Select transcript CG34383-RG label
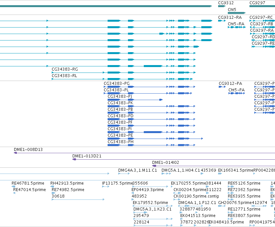Image resolution: width=275 pixels, height=227 pixels. point(65,69)
